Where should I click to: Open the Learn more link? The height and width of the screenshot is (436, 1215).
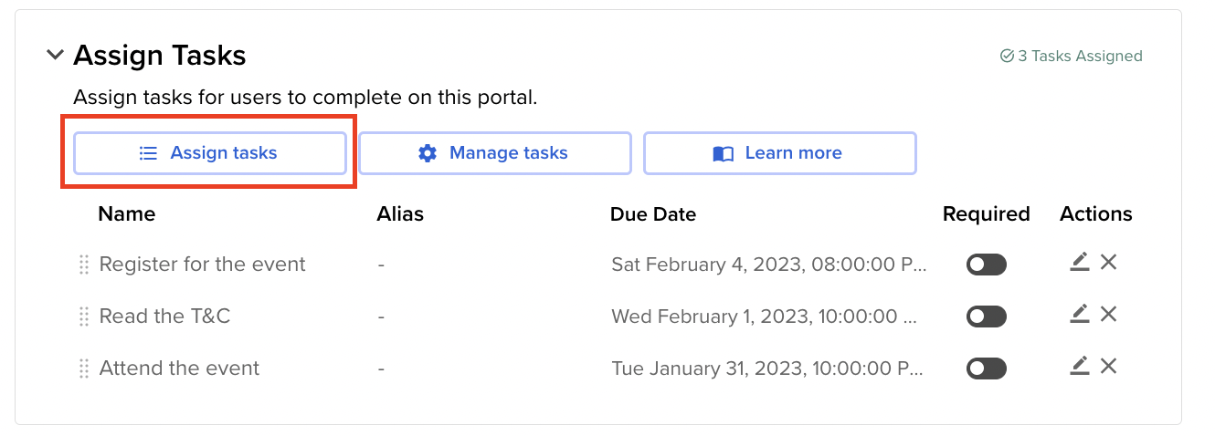pyautogui.click(x=779, y=153)
